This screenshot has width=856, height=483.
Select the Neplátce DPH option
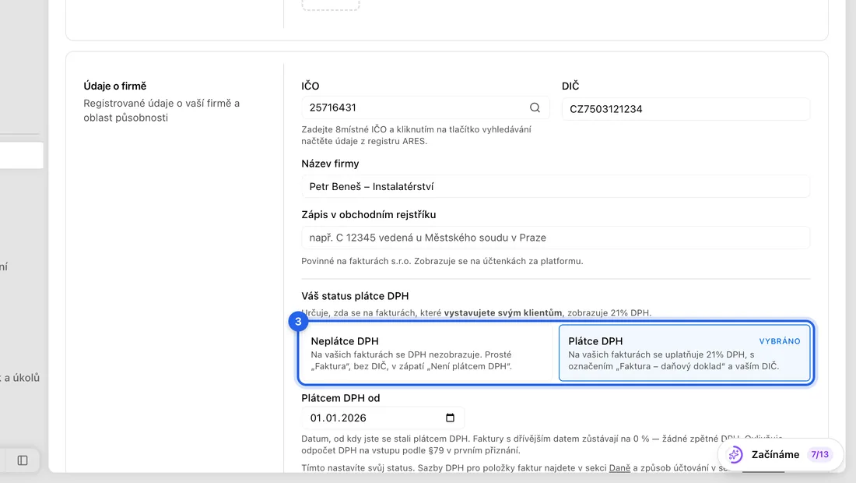pyautogui.click(x=426, y=353)
